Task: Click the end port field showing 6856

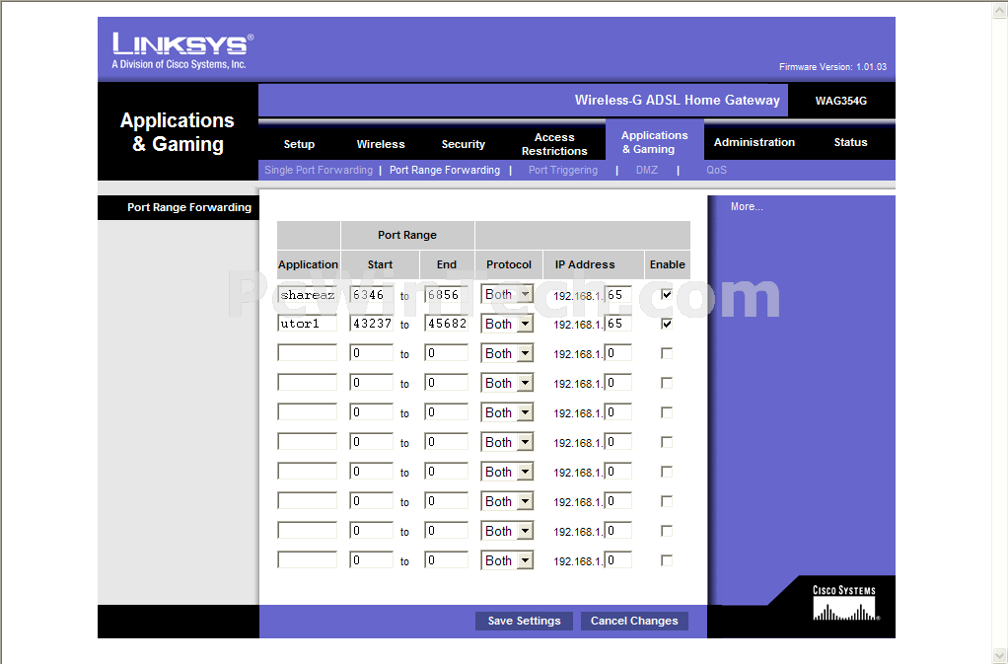Action: pos(446,294)
